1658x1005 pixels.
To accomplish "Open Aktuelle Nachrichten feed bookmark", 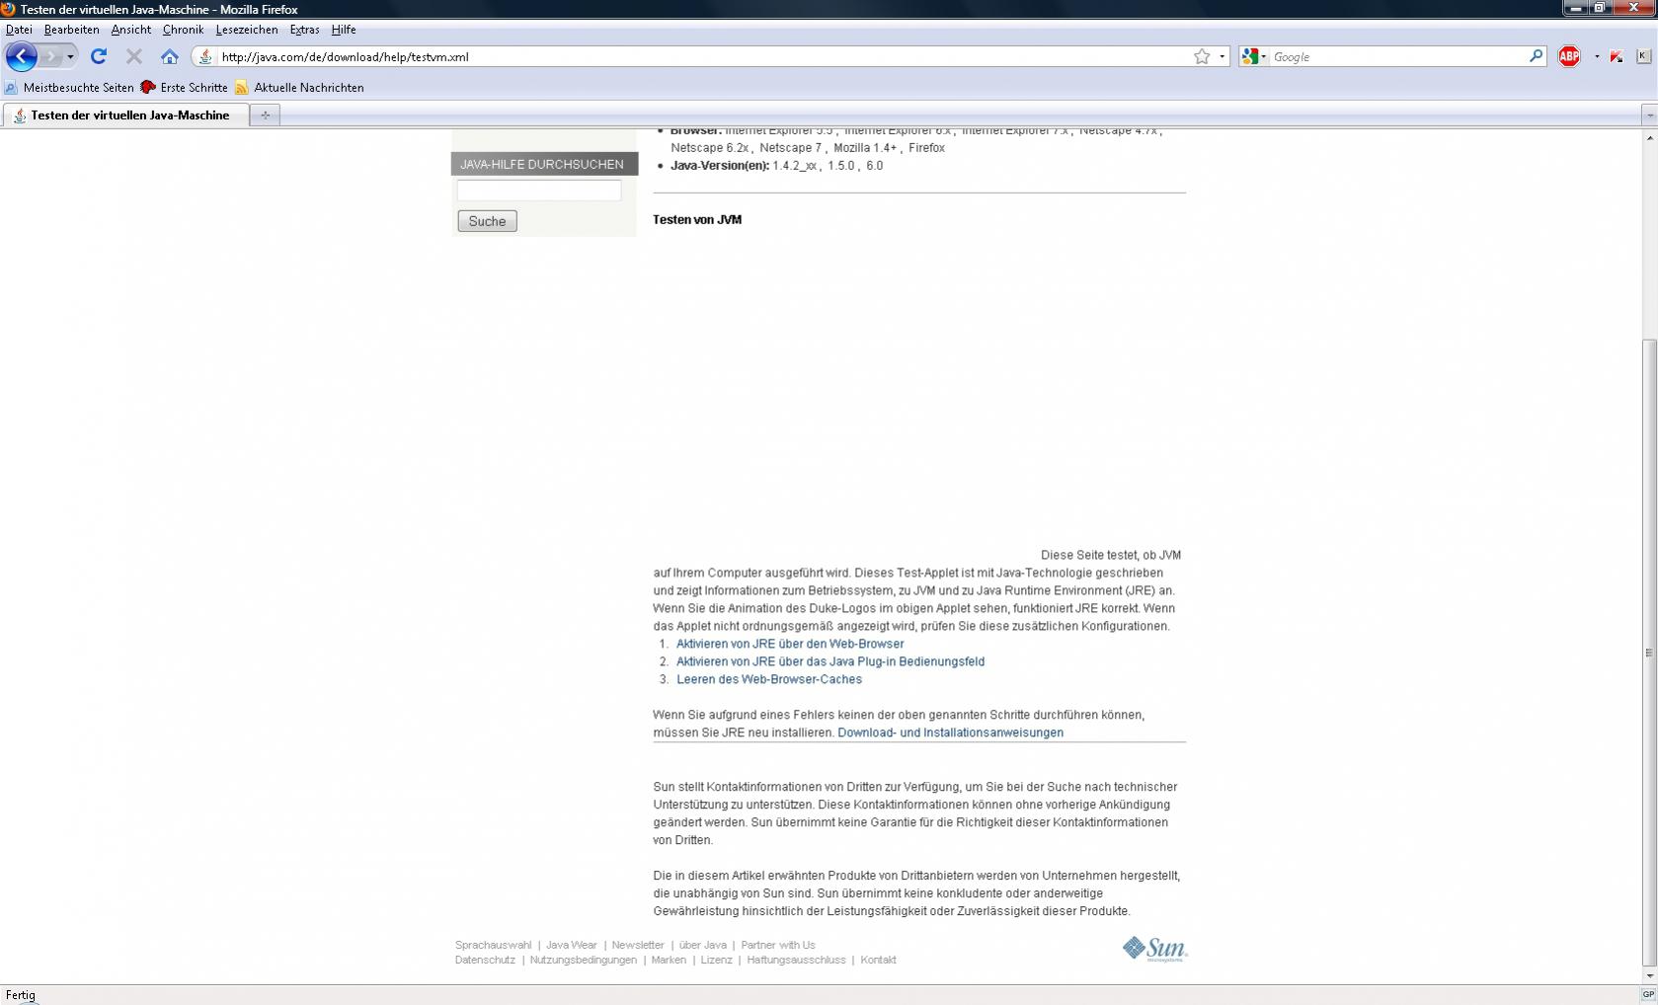I will (299, 87).
